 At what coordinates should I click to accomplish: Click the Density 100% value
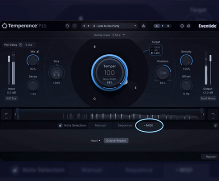click(x=186, y=69)
